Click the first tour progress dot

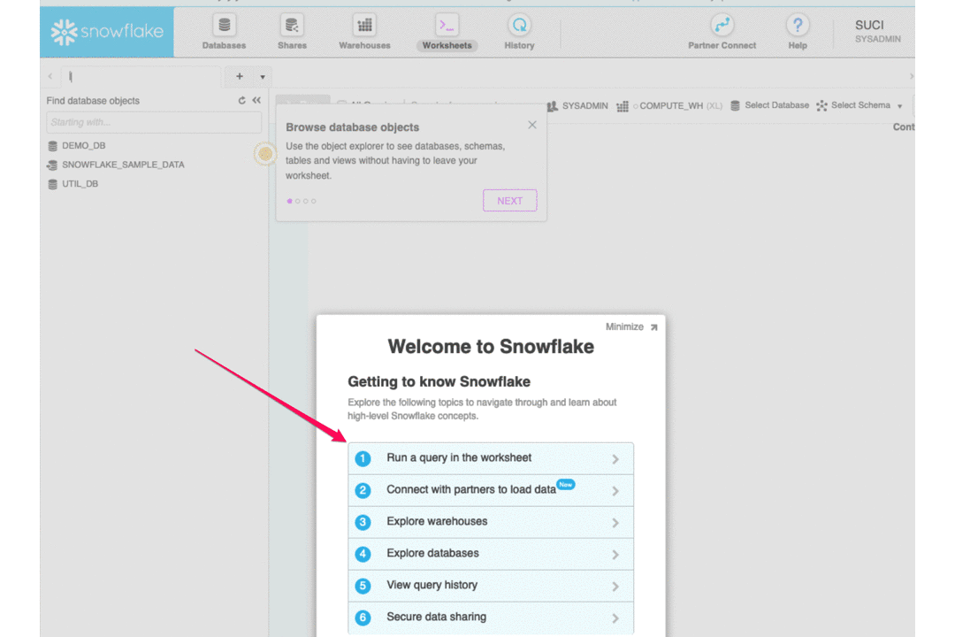tap(289, 201)
